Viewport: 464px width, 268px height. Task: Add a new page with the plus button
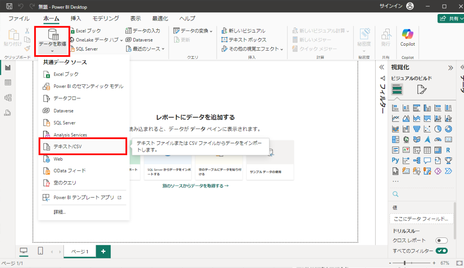tap(103, 251)
